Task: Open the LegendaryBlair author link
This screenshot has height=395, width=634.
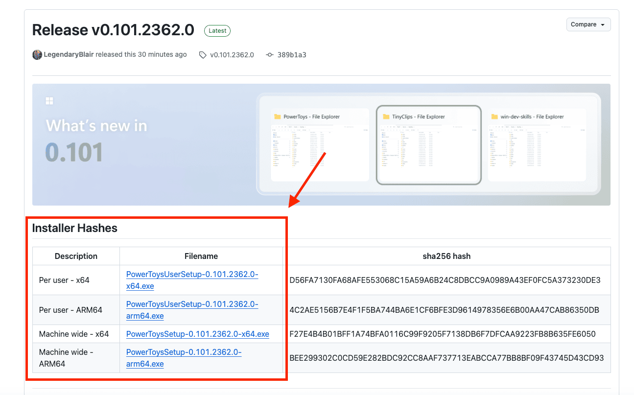Action: tap(69, 55)
